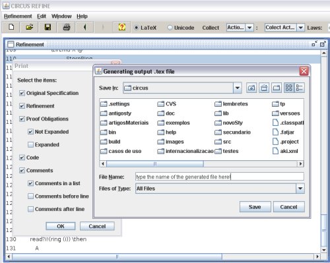Select the images folder
The image size is (330, 263).
(x=170, y=142)
